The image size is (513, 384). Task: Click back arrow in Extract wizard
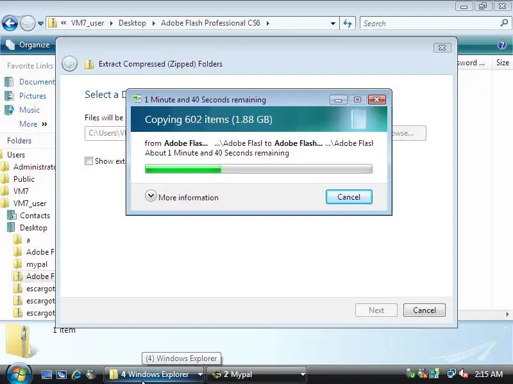[70, 63]
